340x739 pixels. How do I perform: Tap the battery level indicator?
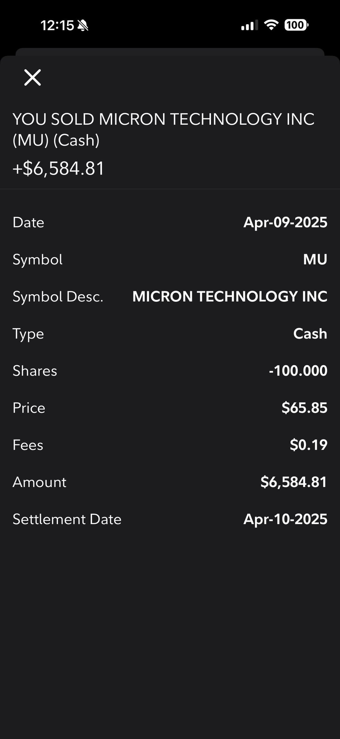(x=296, y=25)
